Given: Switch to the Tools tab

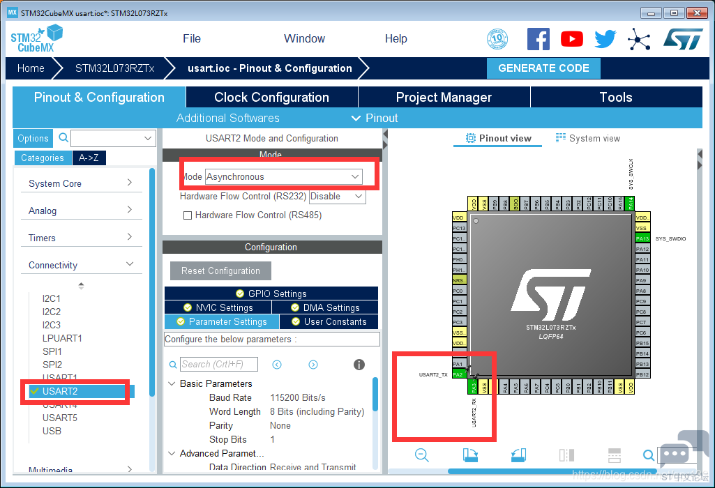Looking at the screenshot, I should pos(616,97).
